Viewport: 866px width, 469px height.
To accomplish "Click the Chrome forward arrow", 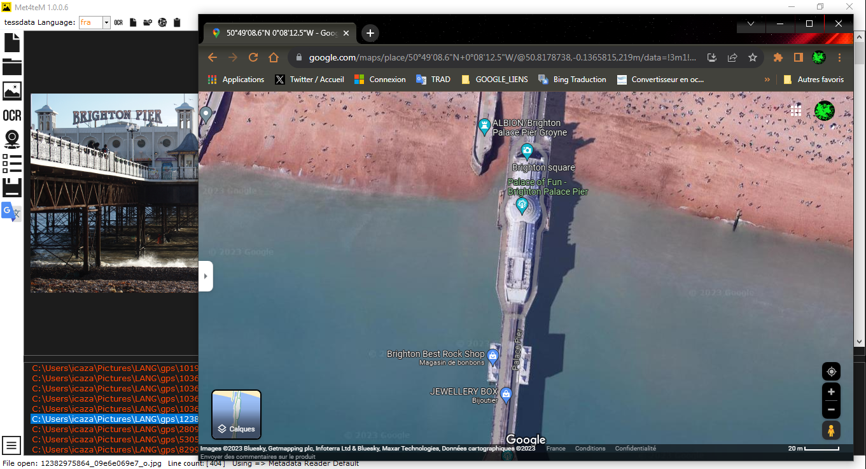I will click(x=233, y=57).
